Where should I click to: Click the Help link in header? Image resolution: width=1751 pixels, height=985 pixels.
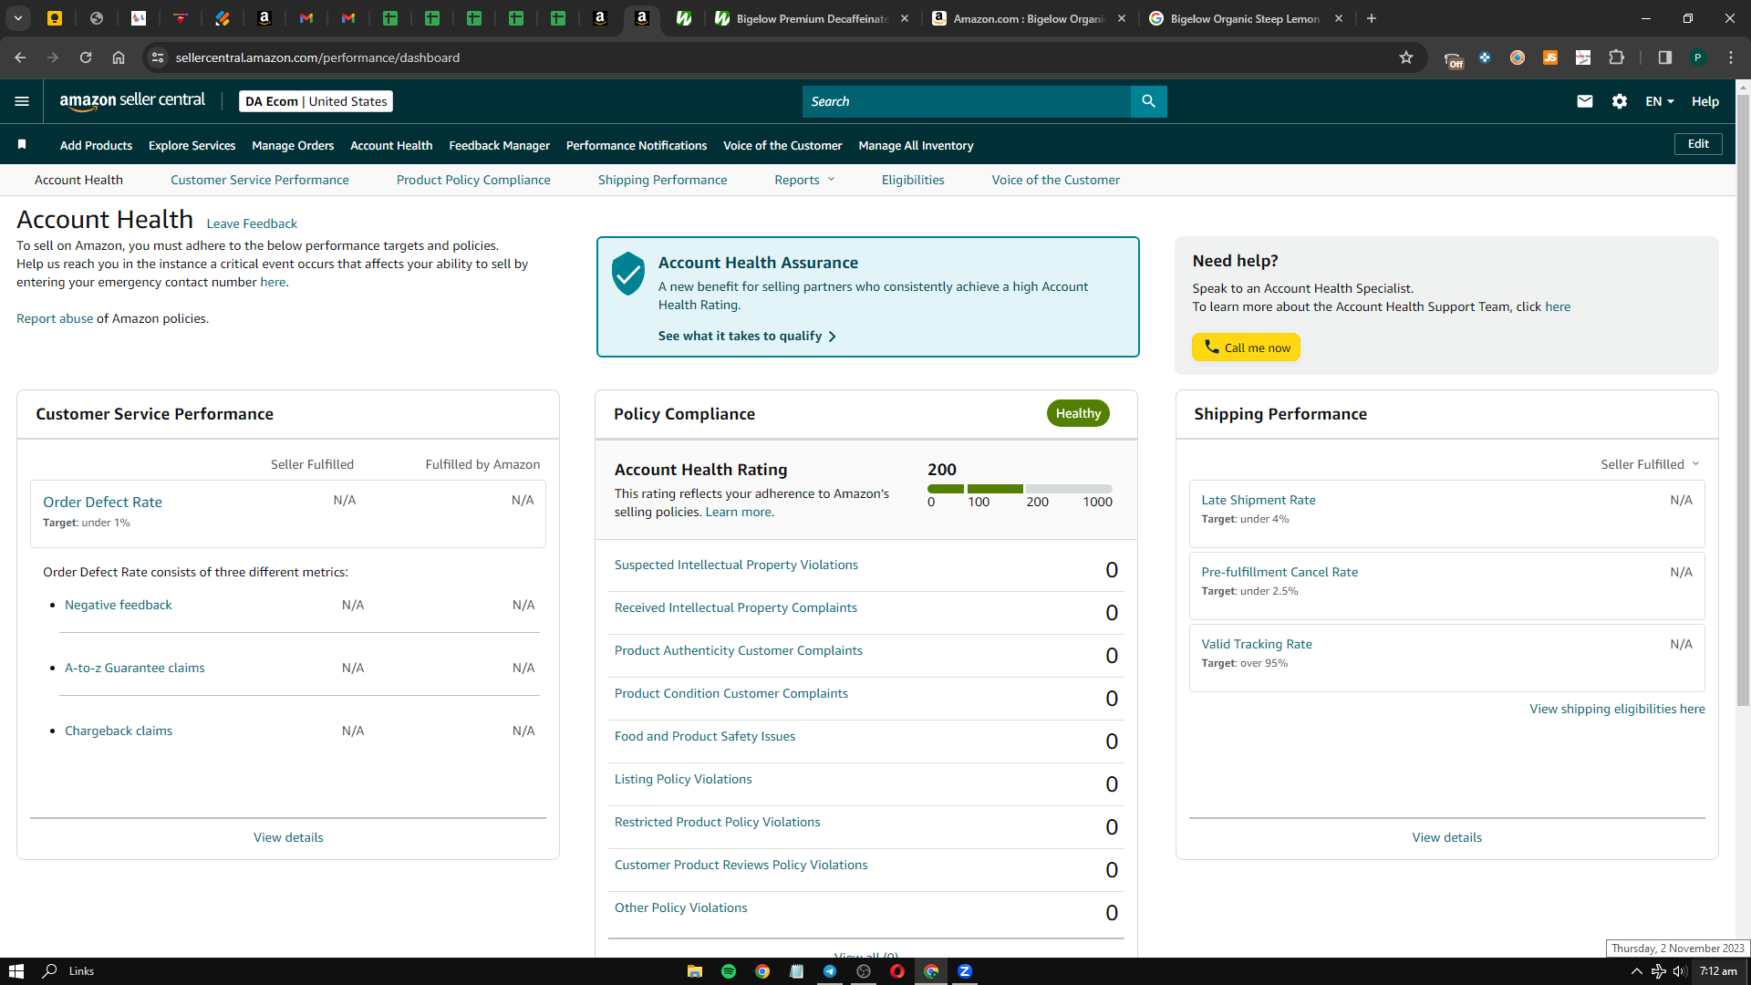tap(1705, 101)
